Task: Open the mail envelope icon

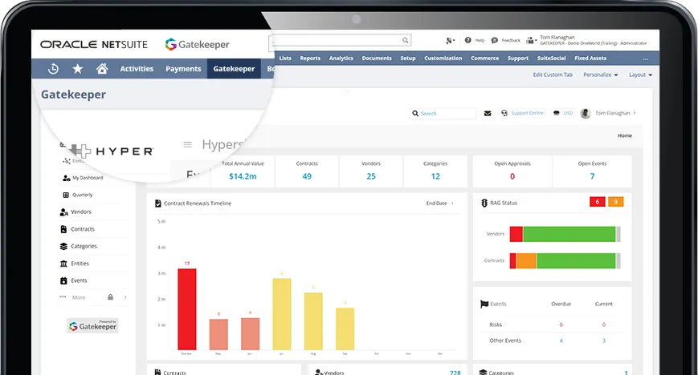Action: (x=488, y=113)
